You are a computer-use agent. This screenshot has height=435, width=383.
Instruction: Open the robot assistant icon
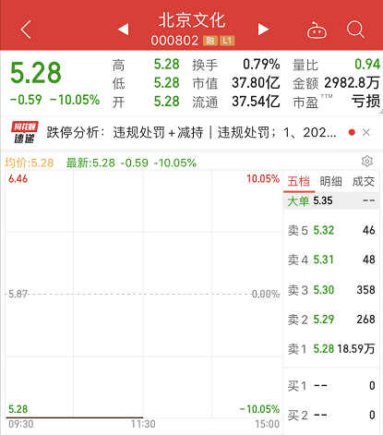click(x=317, y=30)
